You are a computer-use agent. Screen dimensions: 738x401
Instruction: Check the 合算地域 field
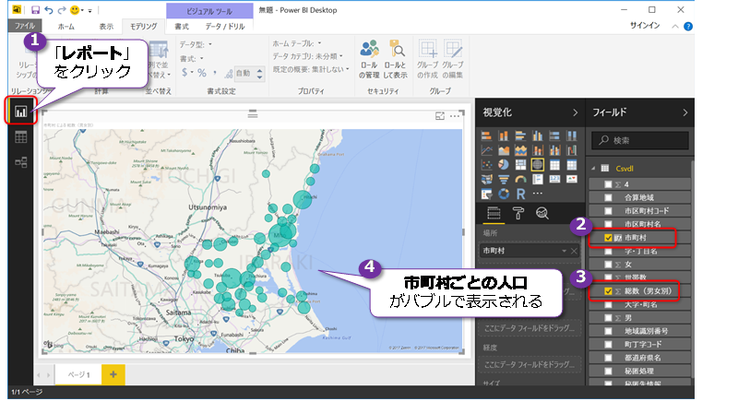[x=608, y=197]
